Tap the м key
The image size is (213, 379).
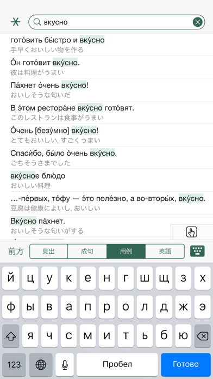click(87, 336)
